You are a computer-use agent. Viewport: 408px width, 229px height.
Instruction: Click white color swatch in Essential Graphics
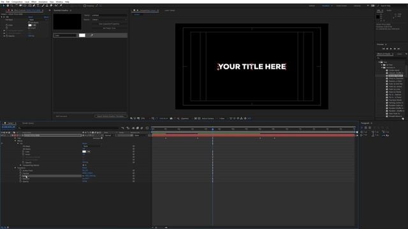[82, 35]
